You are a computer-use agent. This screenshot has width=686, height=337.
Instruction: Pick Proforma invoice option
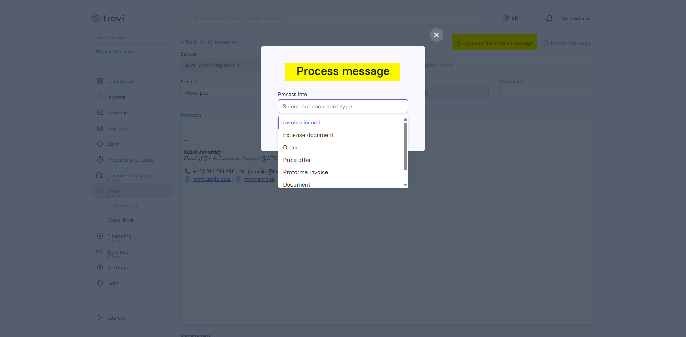[340, 172]
